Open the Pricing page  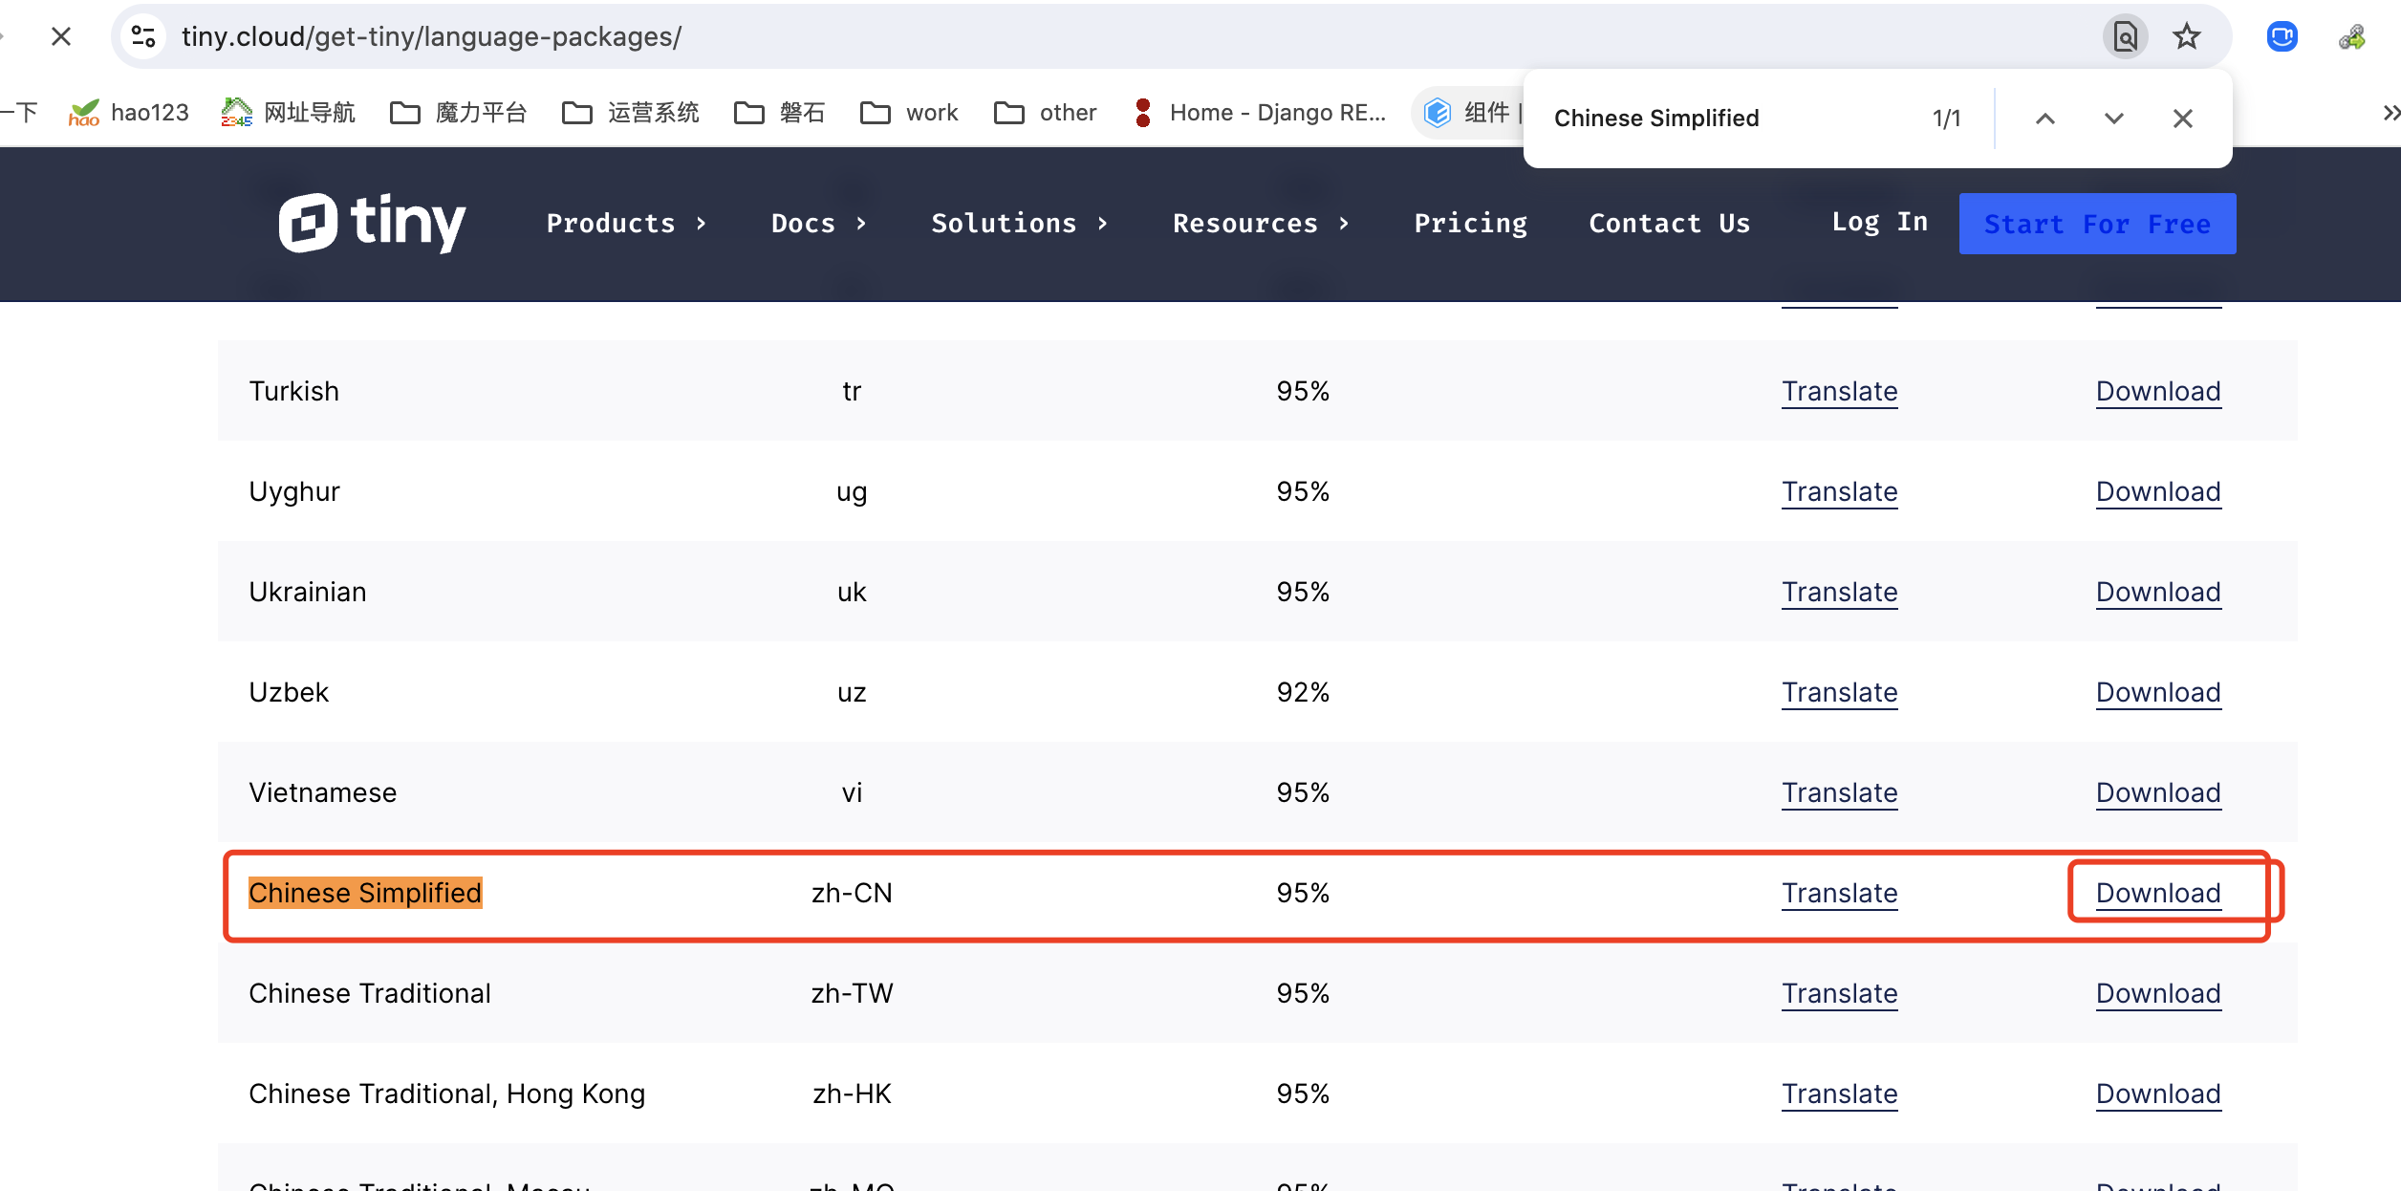point(1470,224)
